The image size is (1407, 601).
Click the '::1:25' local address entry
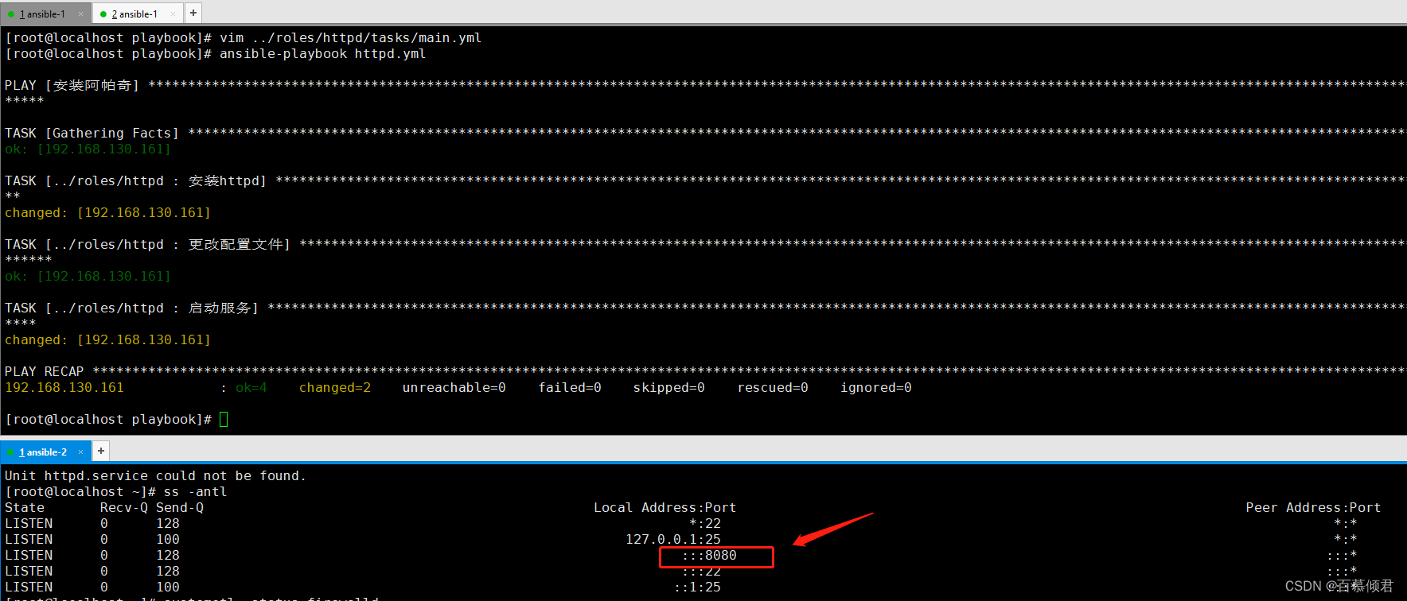(x=697, y=587)
